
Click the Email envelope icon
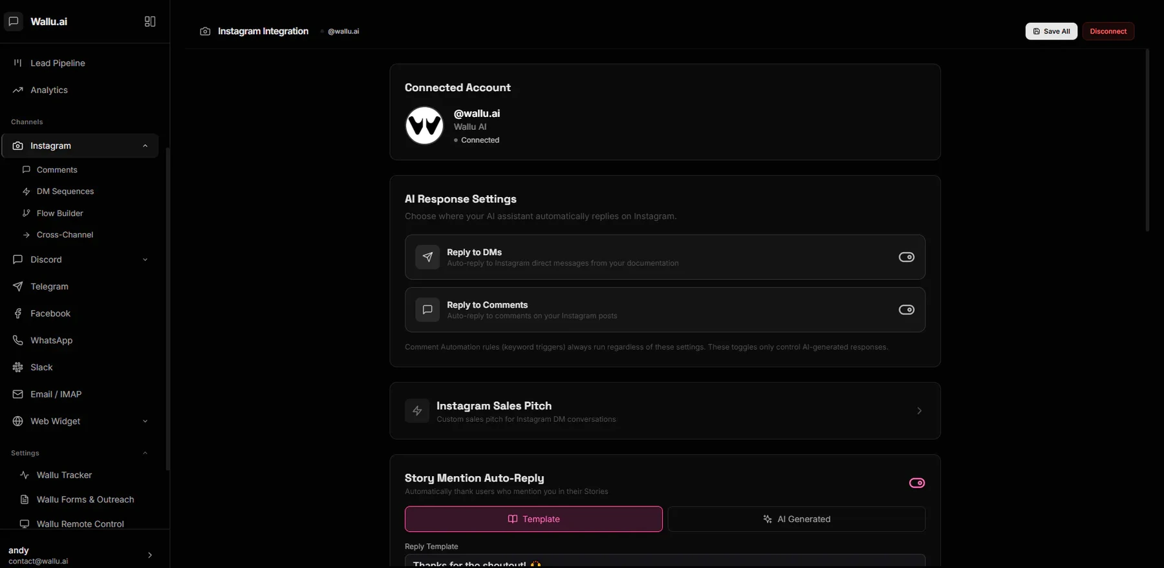tap(17, 394)
